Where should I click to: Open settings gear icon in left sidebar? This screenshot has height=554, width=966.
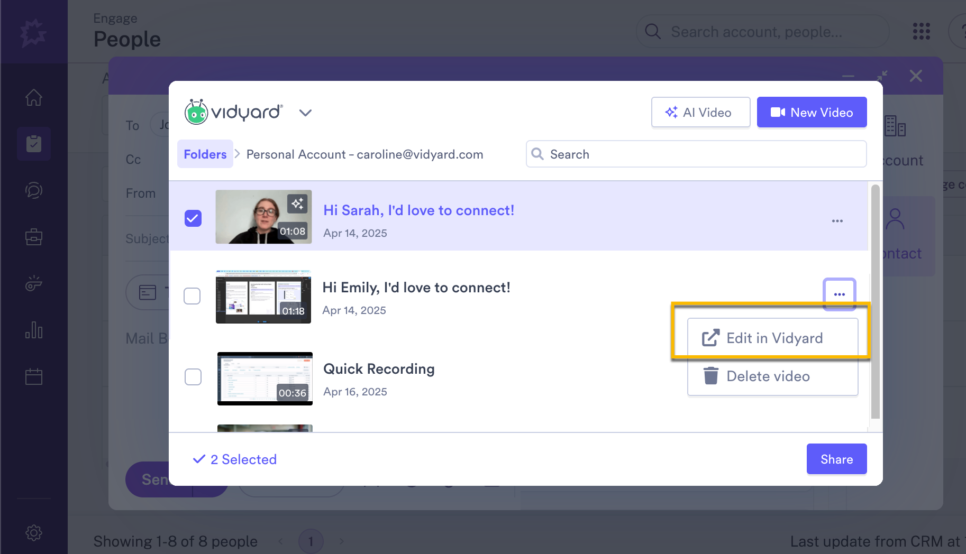(34, 532)
